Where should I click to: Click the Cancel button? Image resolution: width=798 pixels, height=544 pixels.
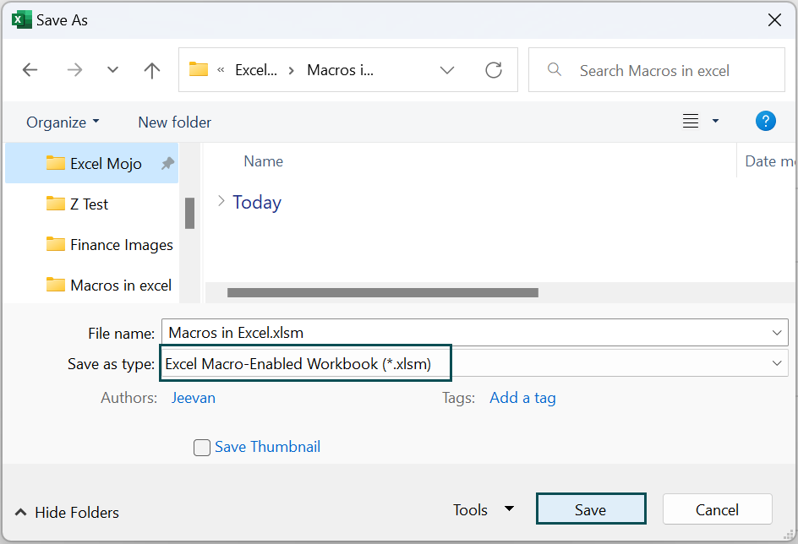[717, 509]
